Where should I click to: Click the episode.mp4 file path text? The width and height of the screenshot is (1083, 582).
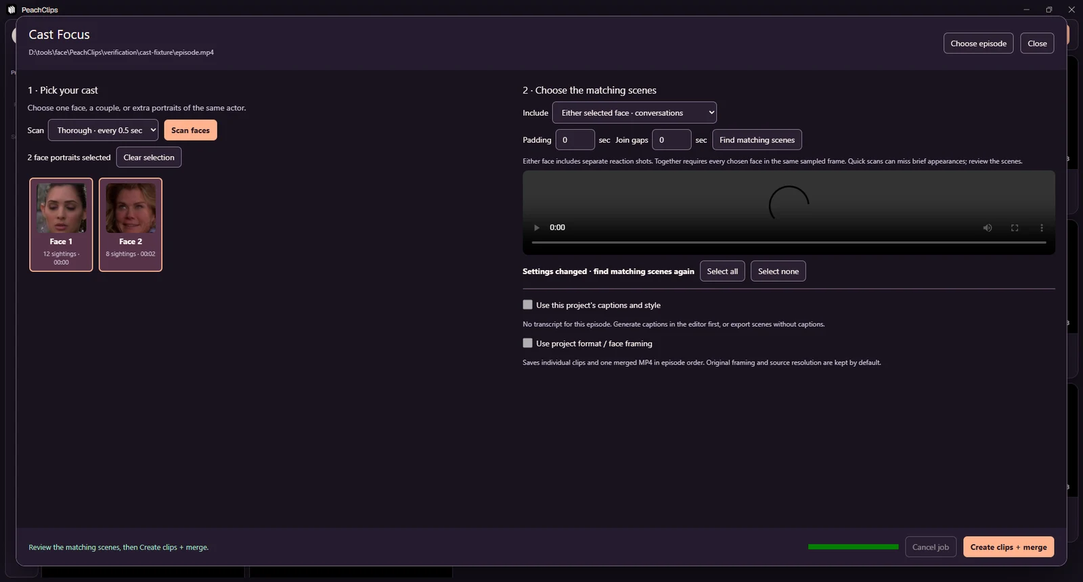click(x=121, y=52)
